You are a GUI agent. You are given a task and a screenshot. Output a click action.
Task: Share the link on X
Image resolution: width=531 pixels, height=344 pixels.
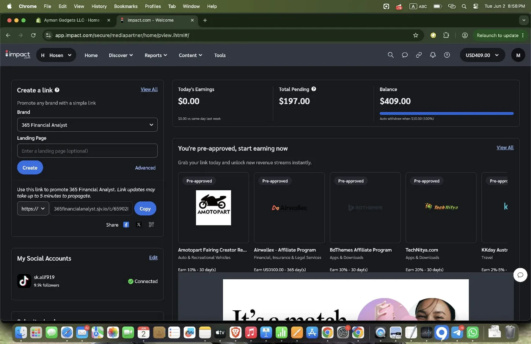coord(139,225)
